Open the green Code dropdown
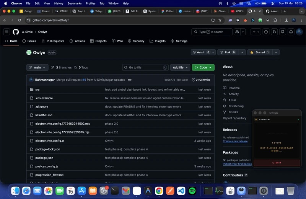The width and height of the screenshot is (306, 199). tap(203, 67)
